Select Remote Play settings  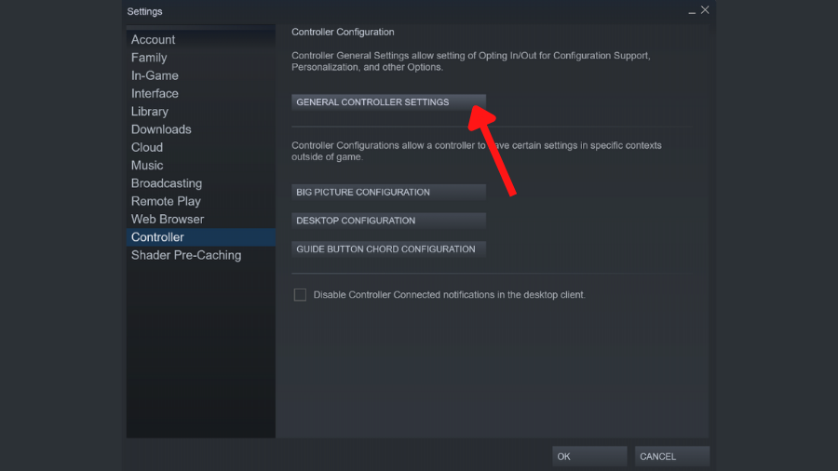(201, 201)
